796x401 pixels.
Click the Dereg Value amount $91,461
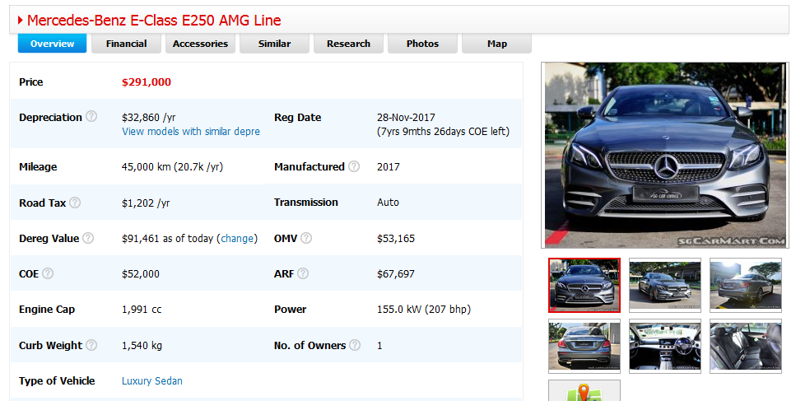pos(141,239)
